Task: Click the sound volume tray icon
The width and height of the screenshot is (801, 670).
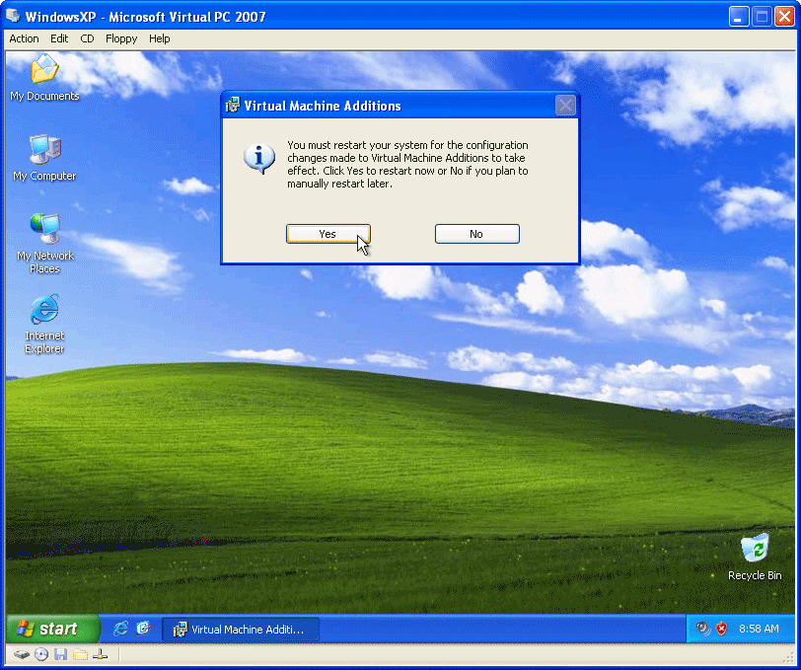Action: click(703, 629)
